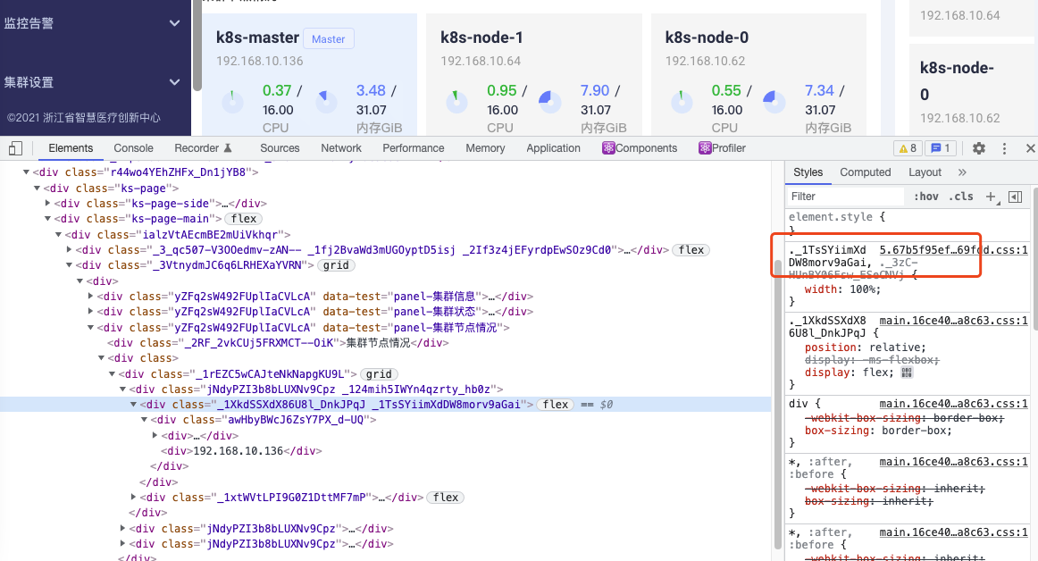Switch to the Console tab
The width and height of the screenshot is (1038, 561).
[x=133, y=147]
